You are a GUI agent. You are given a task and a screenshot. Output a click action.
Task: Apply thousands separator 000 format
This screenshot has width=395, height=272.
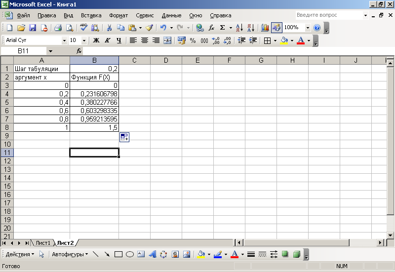click(204, 40)
